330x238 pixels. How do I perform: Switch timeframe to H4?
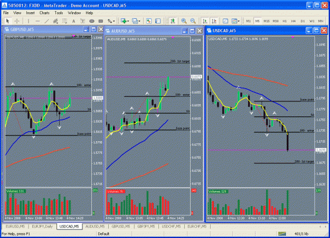coord(294,21)
